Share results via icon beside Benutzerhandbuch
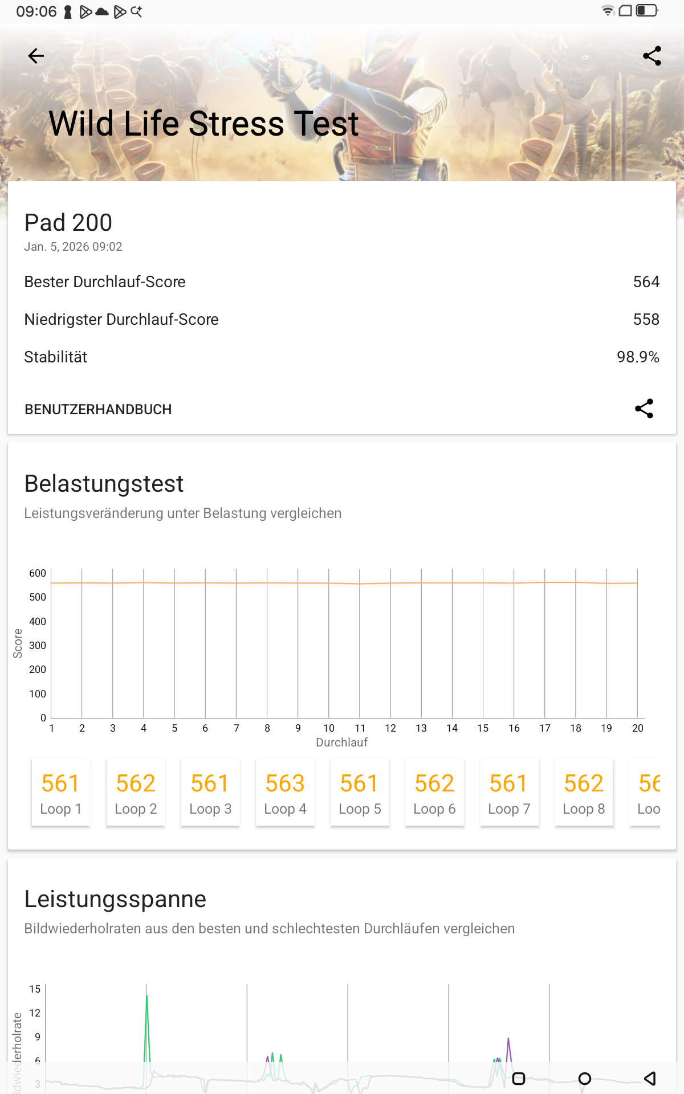This screenshot has height=1094, width=684. [x=644, y=409]
